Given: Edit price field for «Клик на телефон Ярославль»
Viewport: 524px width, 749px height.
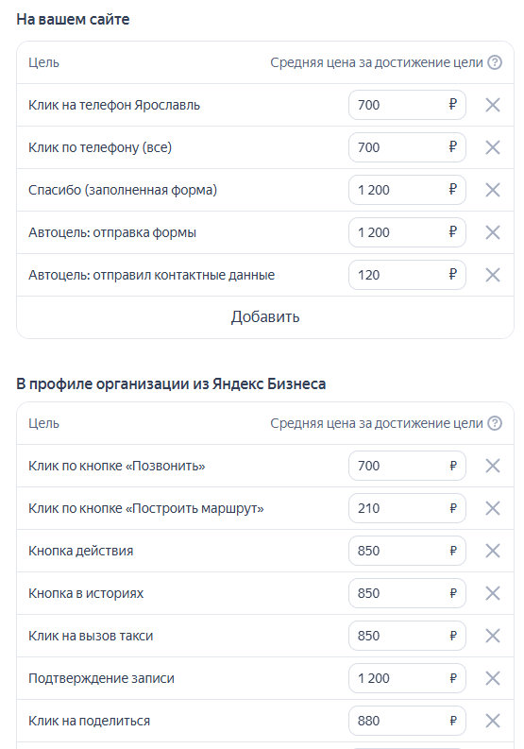Looking at the screenshot, I should click(407, 105).
